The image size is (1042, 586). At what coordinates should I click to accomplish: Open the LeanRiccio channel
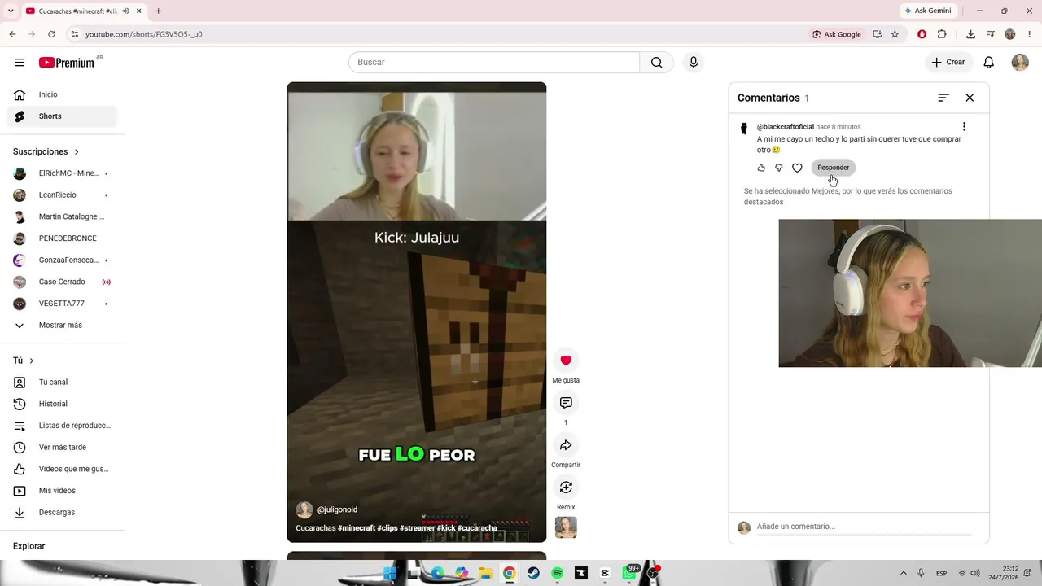click(x=61, y=195)
